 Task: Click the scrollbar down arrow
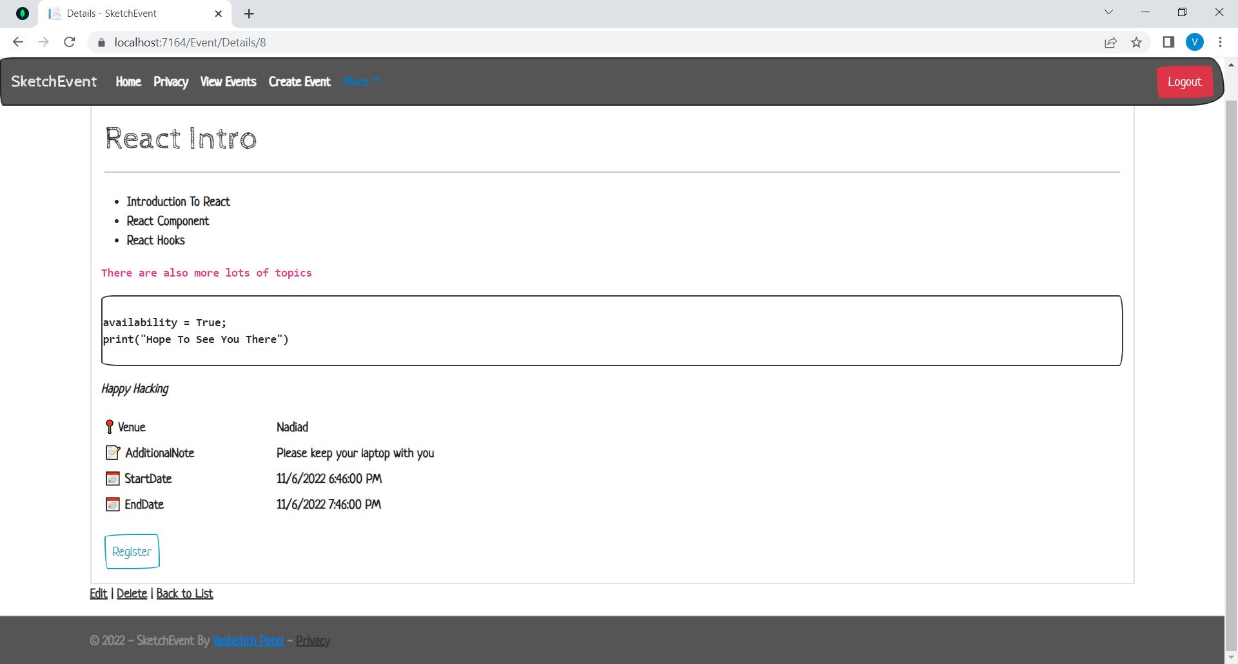[1231, 658]
